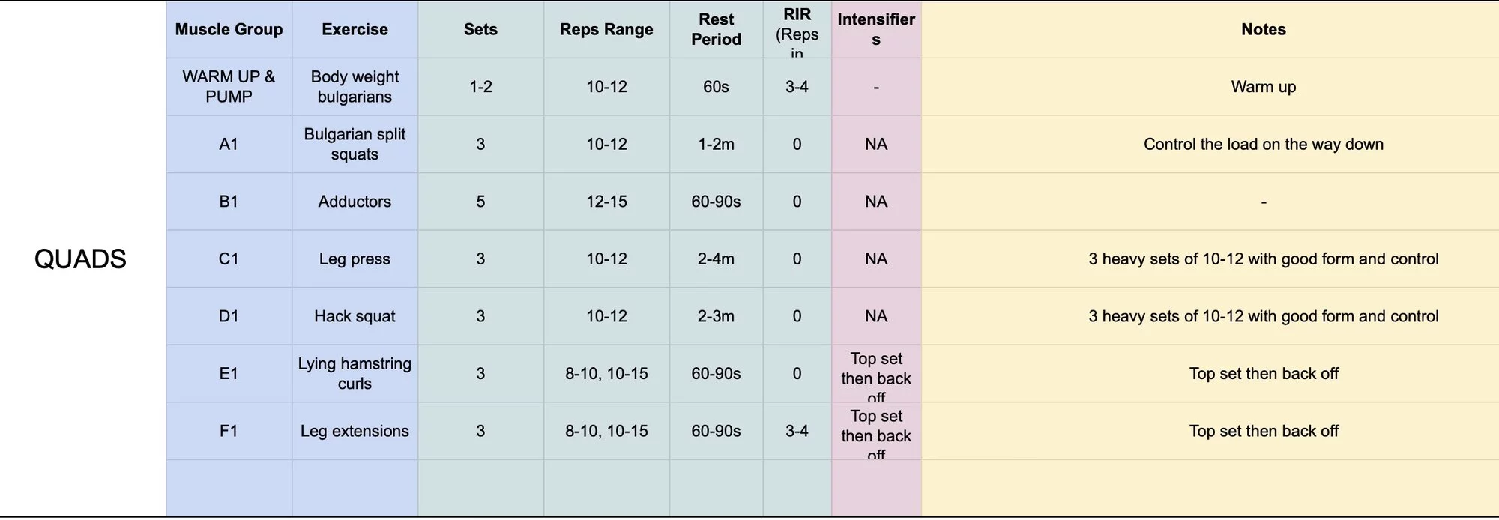Select the Rest Period header cell
The image size is (1499, 520).
coord(716,30)
